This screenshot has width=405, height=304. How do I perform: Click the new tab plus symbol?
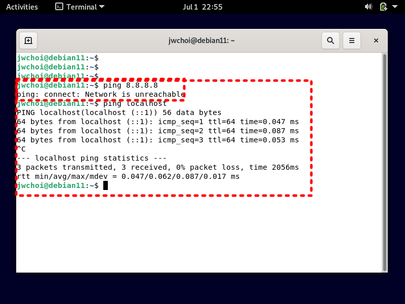coord(28,40)
